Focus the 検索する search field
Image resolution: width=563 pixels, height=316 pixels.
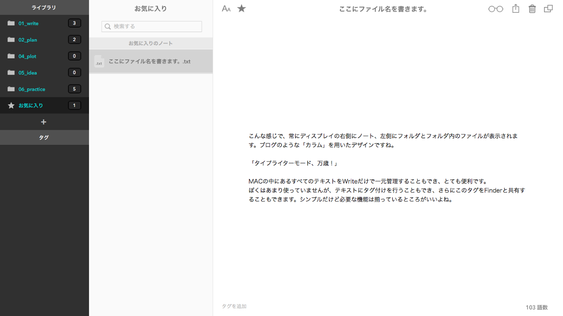pos(152,26)
